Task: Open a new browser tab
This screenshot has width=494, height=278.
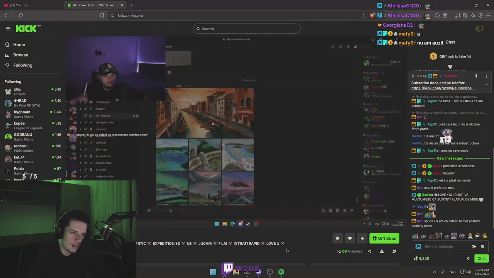Action: click(132, 5)
